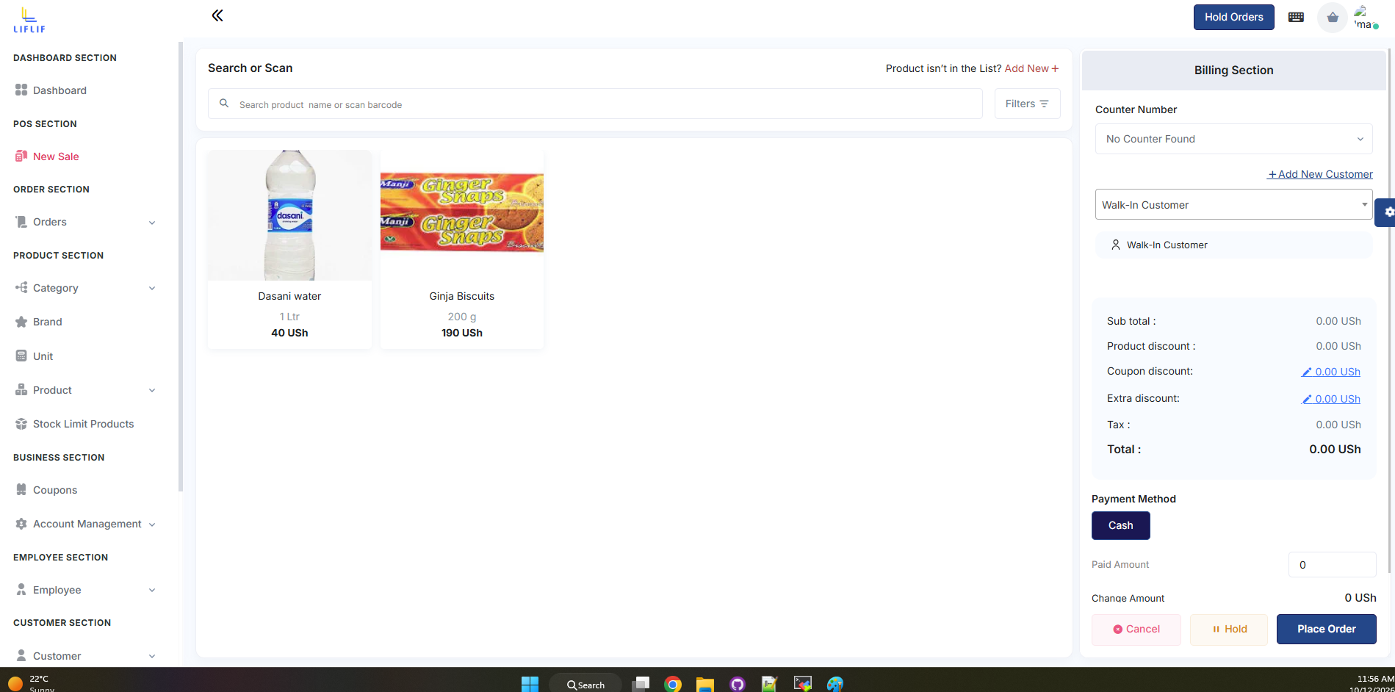
Task: Expand Account Management submenu
Action: [x=152, y=525]
